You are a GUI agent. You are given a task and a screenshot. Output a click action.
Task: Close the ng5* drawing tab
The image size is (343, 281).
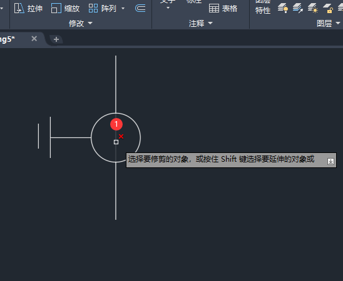34,39
